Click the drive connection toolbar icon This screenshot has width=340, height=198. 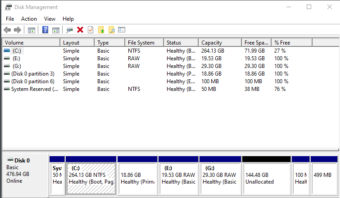coord(69,30)
